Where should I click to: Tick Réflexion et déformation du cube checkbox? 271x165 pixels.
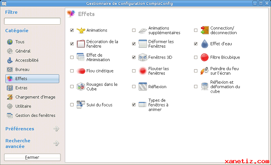[x=196, y=86]
